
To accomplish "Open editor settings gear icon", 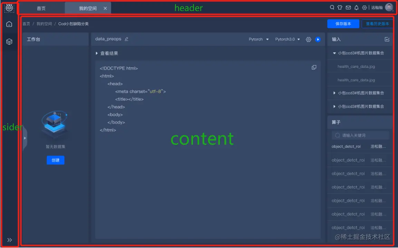I will 308,40.
